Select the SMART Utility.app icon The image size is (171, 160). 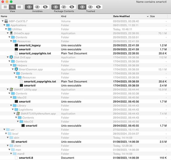point(11,89)
